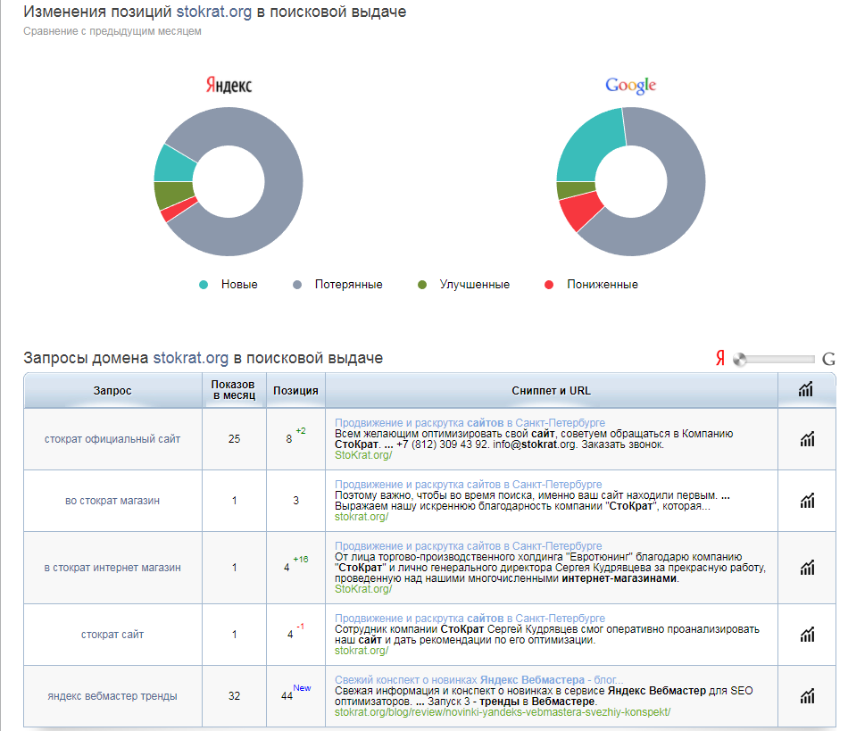Viewport: 848px width, 731px height.
Task: Open chart icon for 'во стократ магазин' row
Action: [x=807, y=501]
